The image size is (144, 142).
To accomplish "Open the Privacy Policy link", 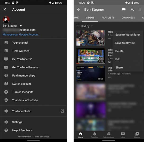I will click(24, 137).
